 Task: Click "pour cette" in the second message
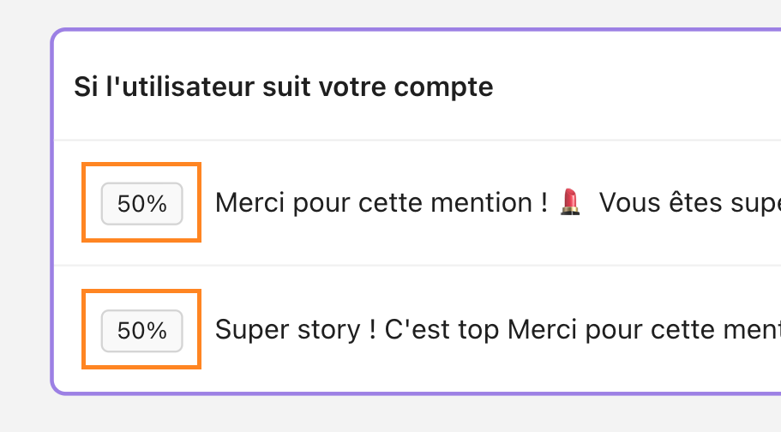(653, 330)
